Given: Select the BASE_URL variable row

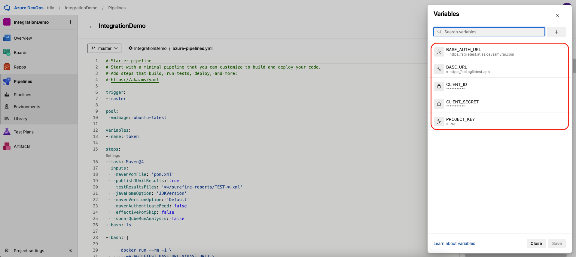Looking at the screenshot, I should tap(500, 69).
